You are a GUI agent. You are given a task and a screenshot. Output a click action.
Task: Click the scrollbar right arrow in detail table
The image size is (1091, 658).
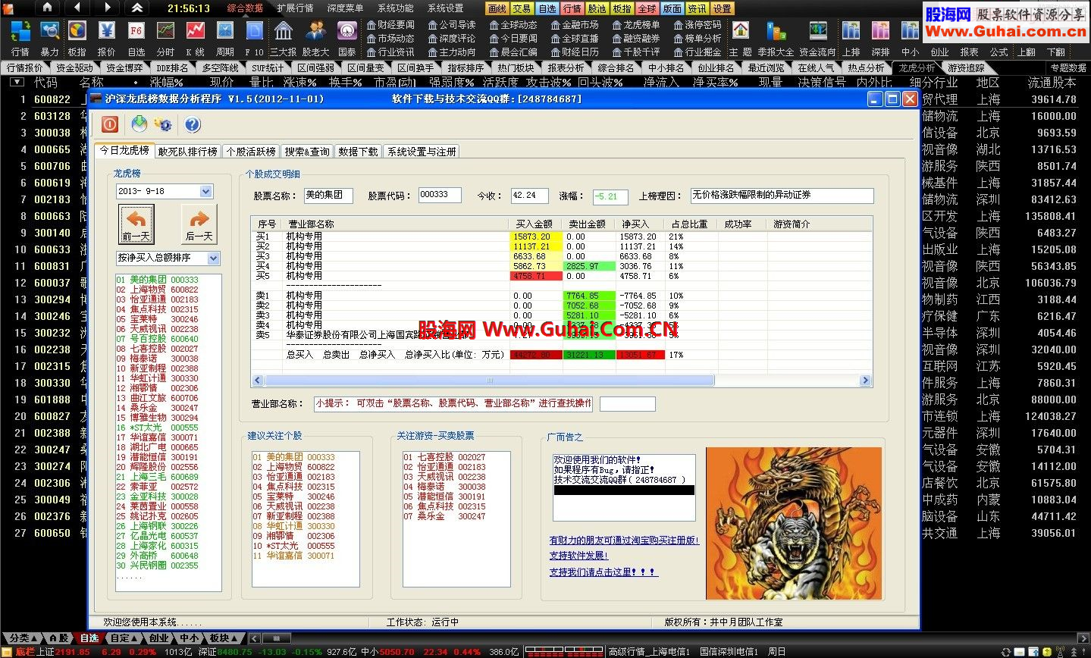pos(867,381)
